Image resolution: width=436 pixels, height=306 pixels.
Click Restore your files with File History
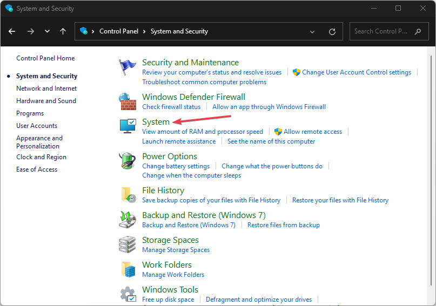point(340,200)
